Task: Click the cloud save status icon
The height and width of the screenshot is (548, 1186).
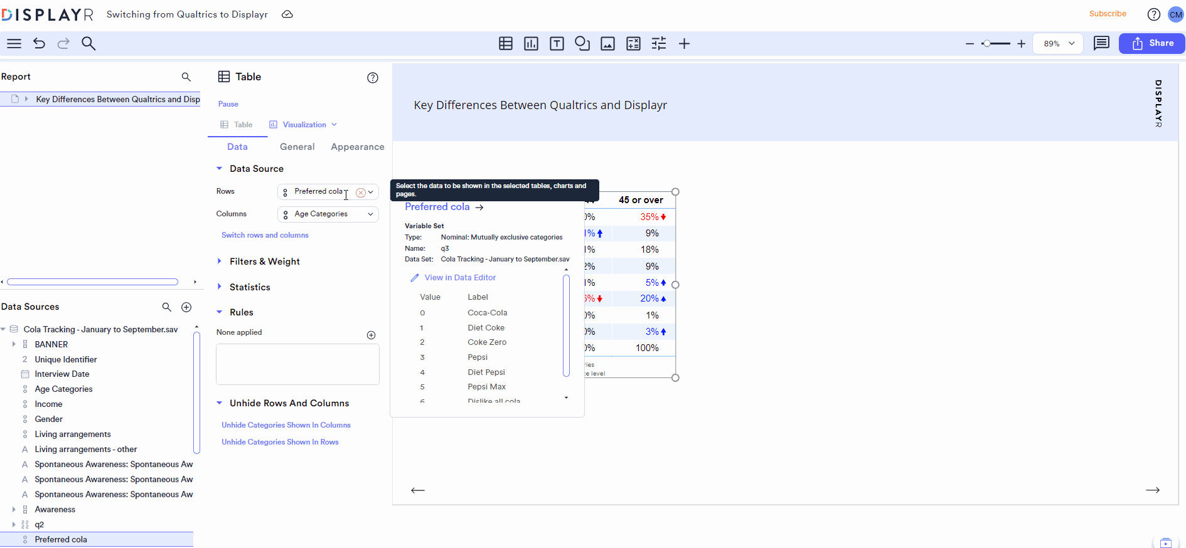Action: [287, 14]
